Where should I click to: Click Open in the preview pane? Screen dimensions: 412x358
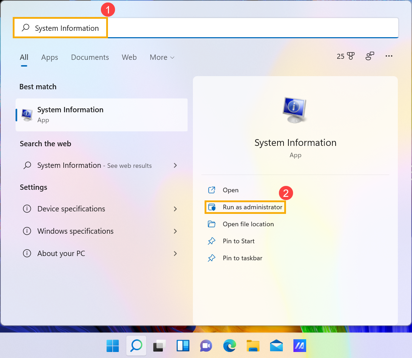click(230, 190)
